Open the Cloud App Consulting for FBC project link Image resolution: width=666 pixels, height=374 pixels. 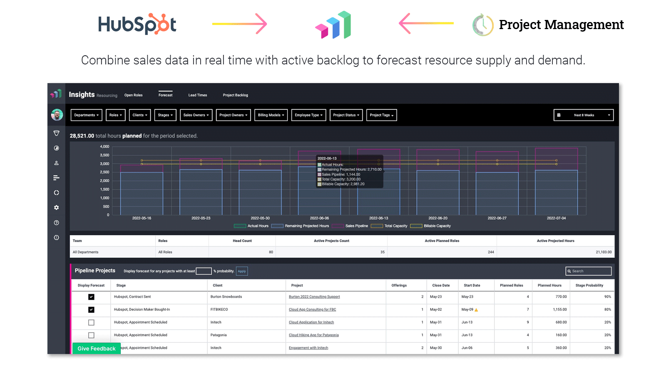[x=312, y=310]
